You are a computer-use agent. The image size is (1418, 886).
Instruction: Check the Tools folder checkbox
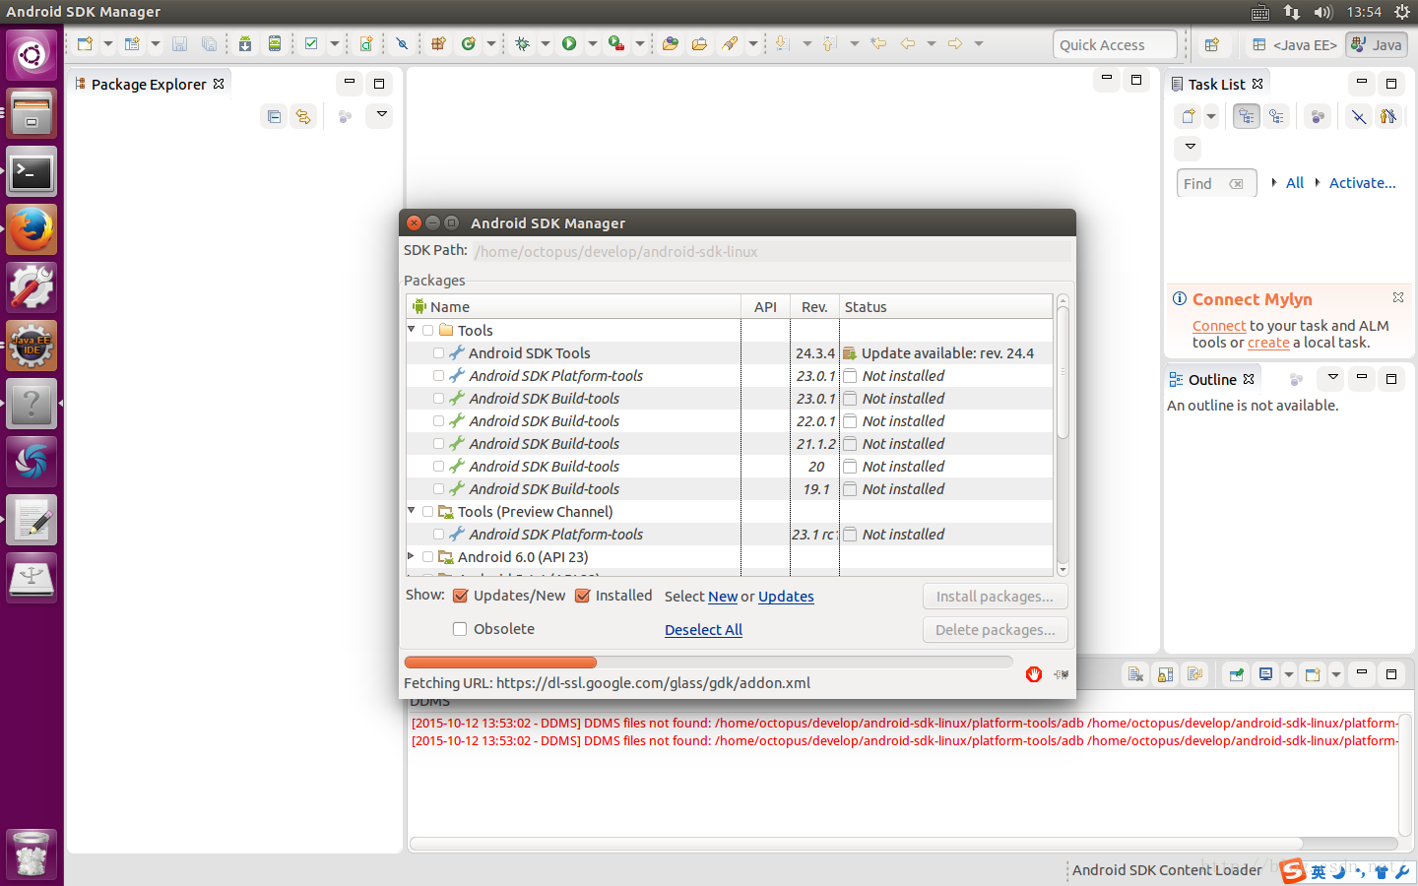coord(427,331)
